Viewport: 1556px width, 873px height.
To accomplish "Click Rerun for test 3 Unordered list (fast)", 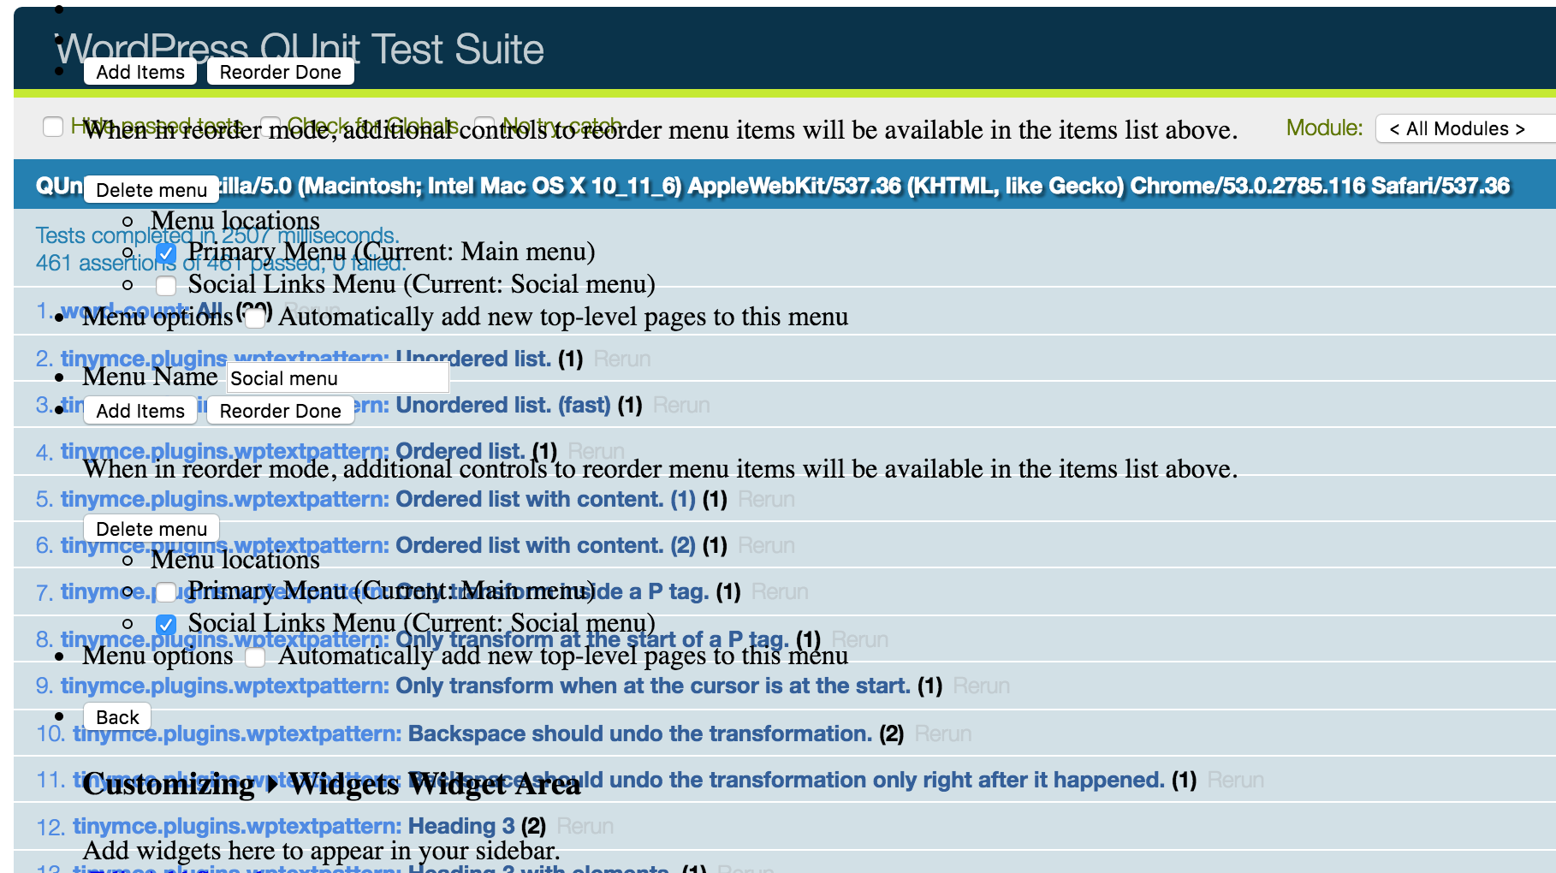I will pyautogui.click(x=681, y=405).
